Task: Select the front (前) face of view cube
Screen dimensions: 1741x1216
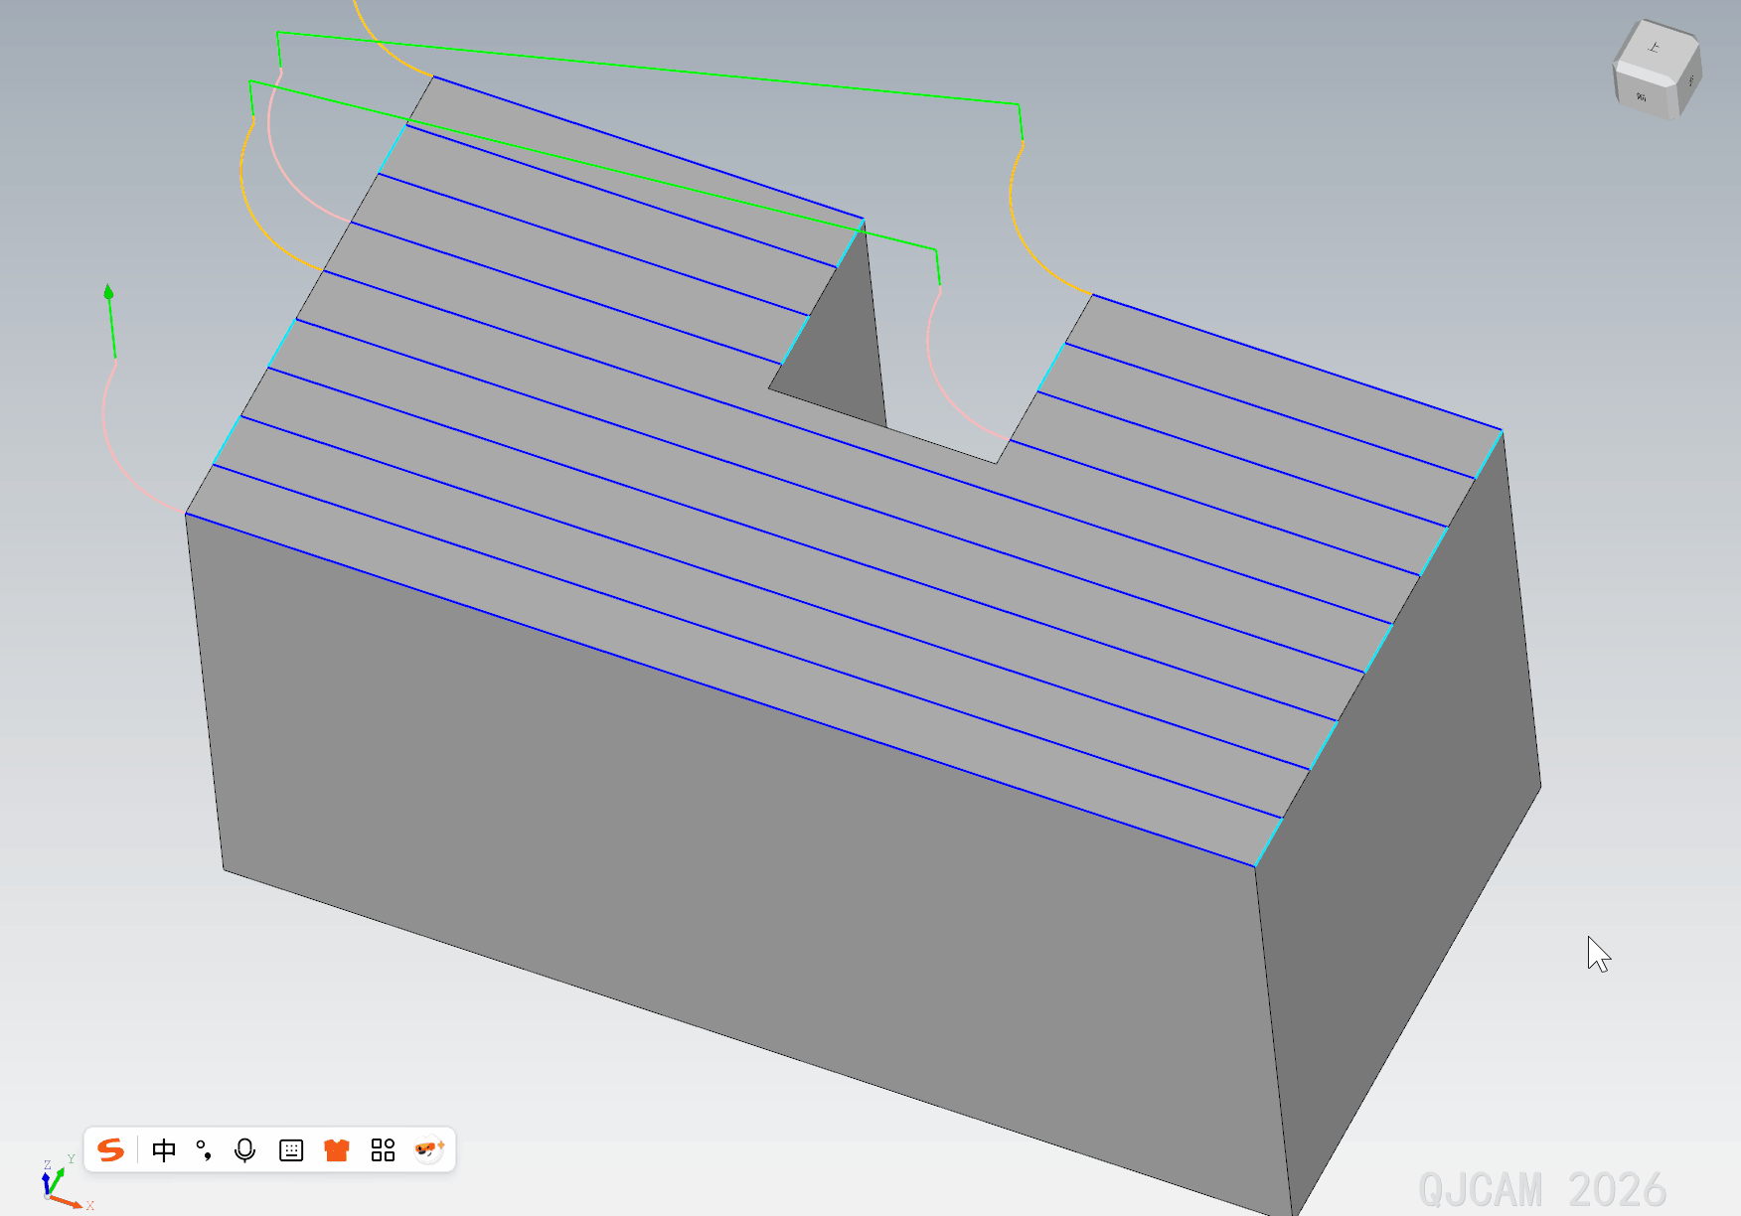Action: tap(1644, 95)
